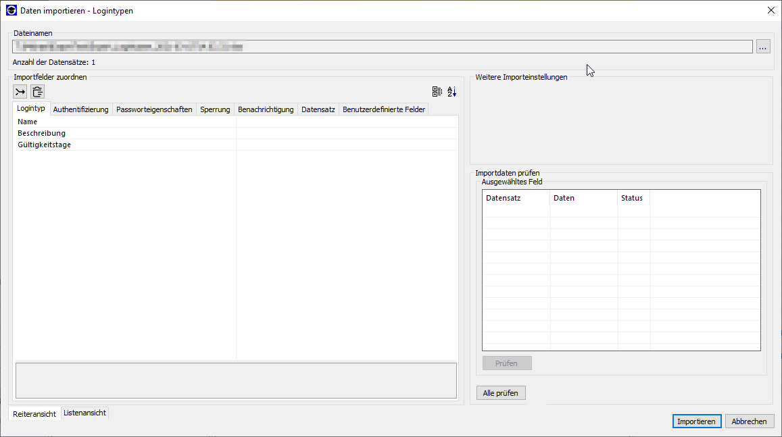Click the Importieren button
This screenshot has width=782, height=437.
pos(696,421)
